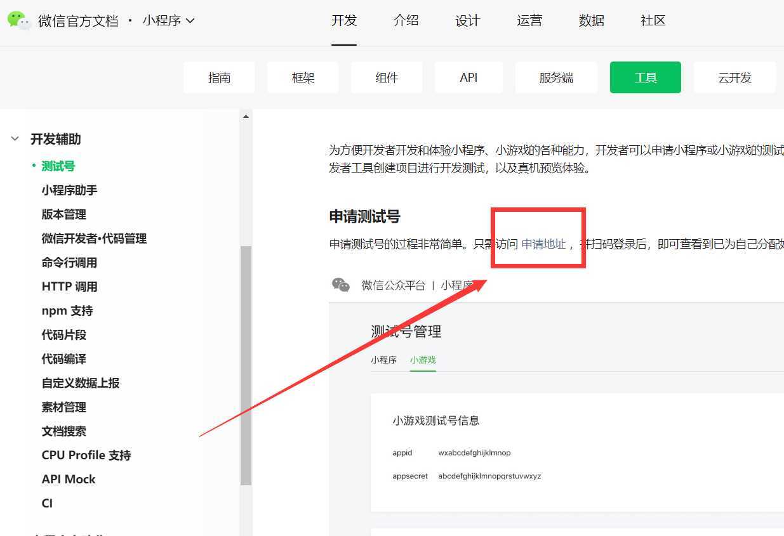Open the 服务端 category button
This screenshot has width=784, height=536.
click(x=556, y=77)
